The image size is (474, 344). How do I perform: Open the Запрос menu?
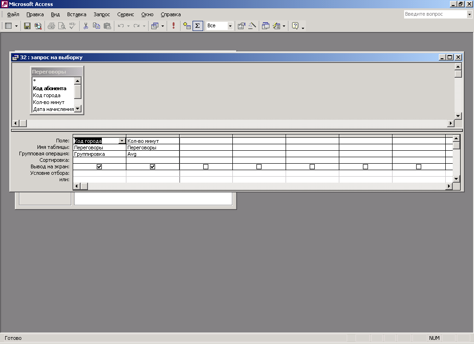coord(101,14)
